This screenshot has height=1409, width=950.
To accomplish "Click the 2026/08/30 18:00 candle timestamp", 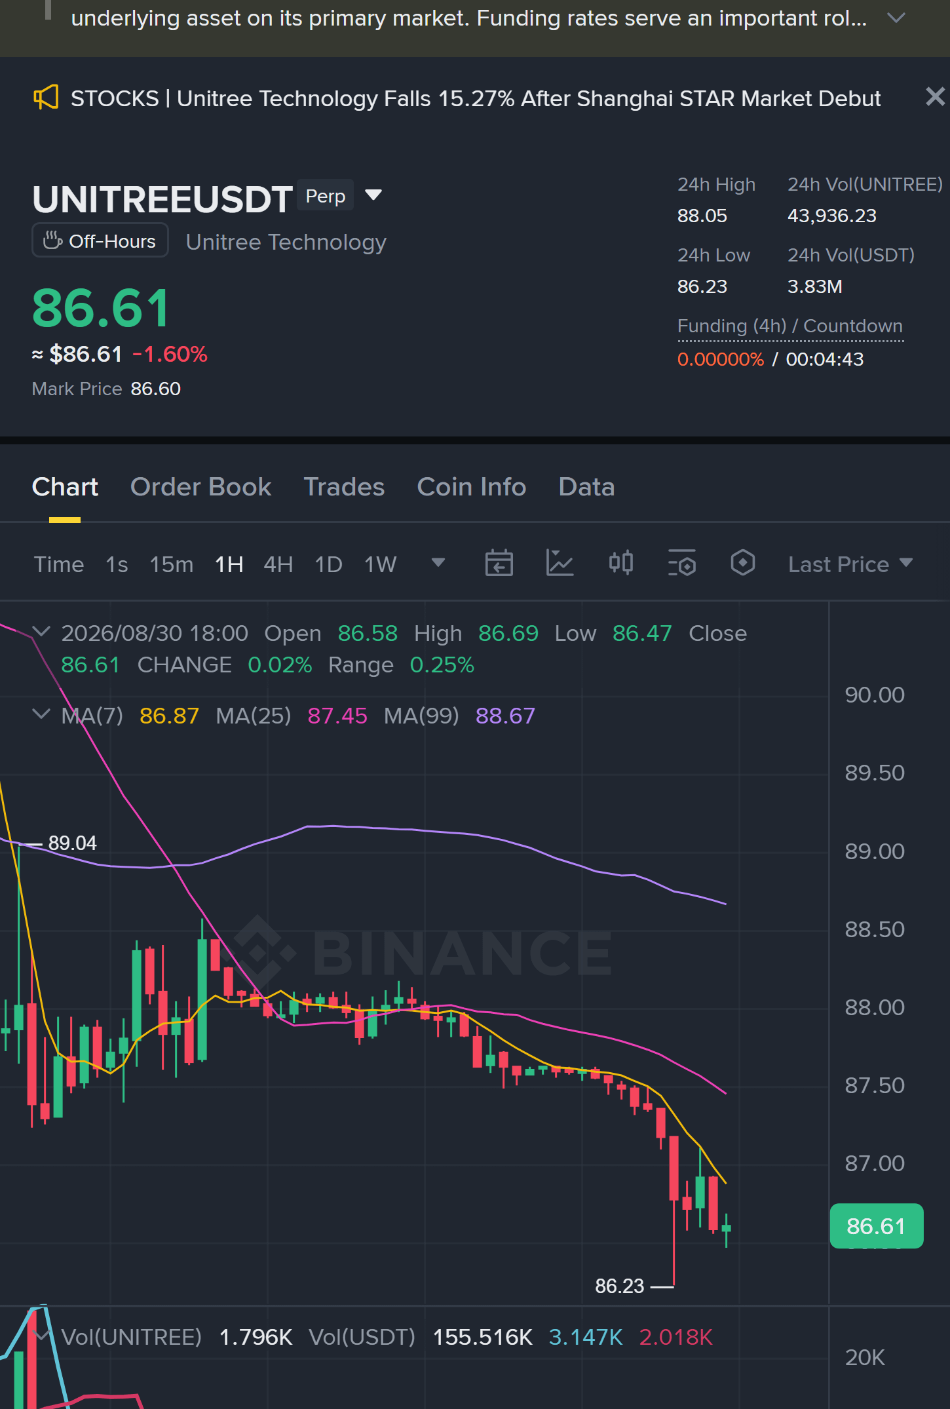I will [x=155, y=633].
